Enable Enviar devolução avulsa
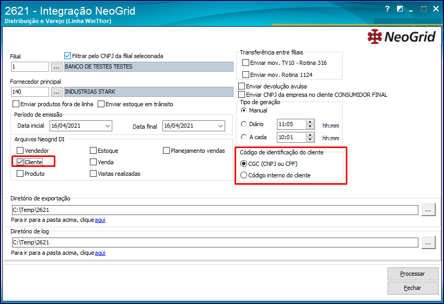 [241, 86]
